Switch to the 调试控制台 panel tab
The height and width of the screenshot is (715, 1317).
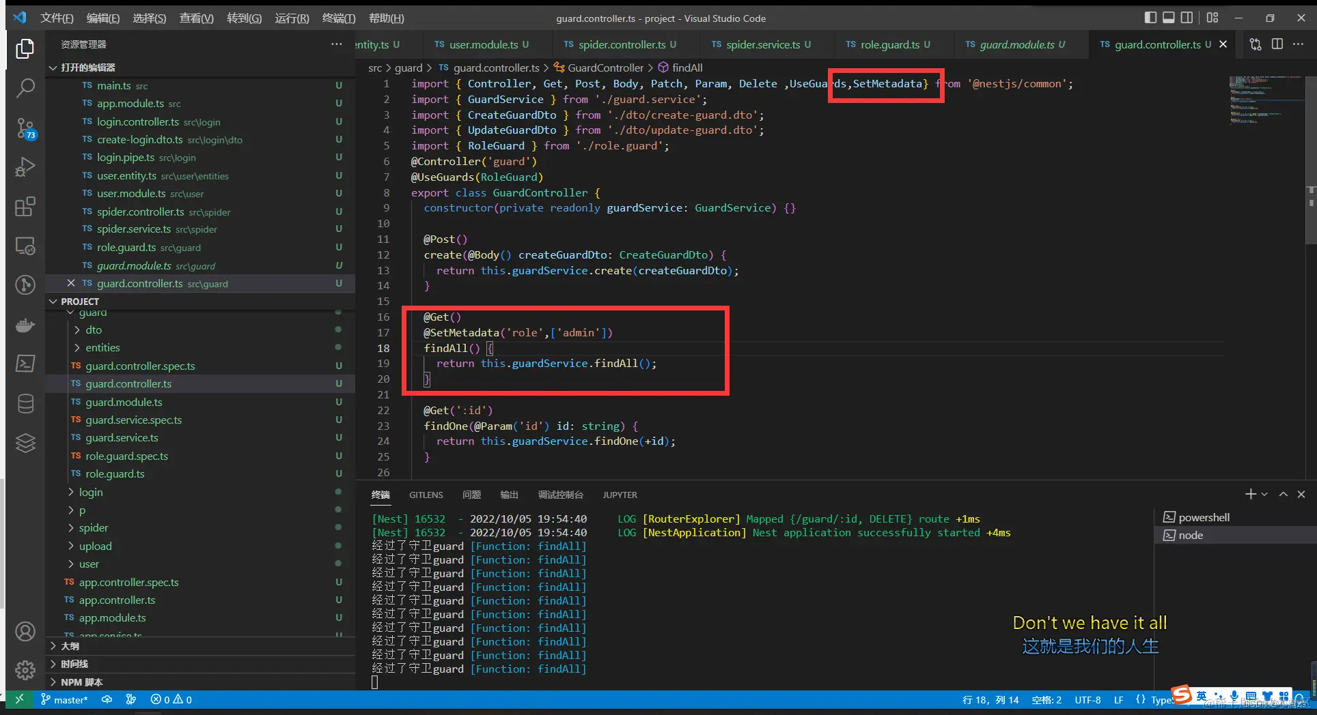[560, 495]
